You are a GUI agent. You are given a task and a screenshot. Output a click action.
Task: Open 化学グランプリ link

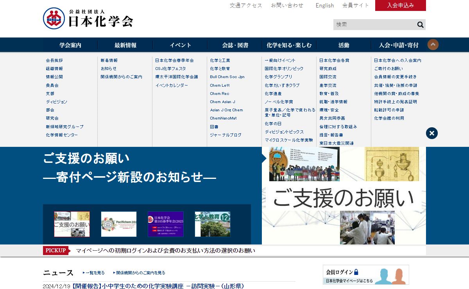coord(278,77)
